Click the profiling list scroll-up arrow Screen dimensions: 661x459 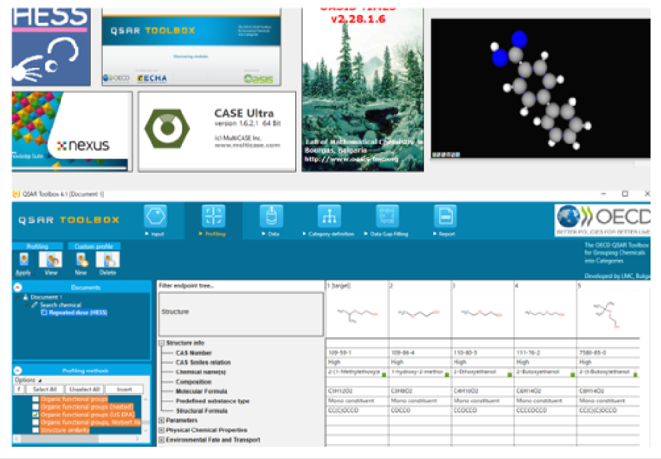click(x=146, y=398)
